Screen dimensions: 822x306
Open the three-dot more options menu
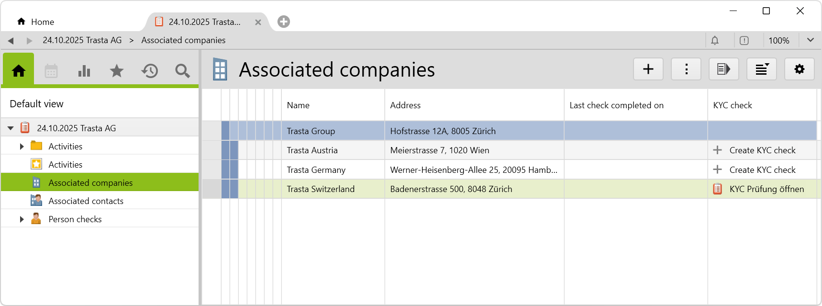point(686,69)
